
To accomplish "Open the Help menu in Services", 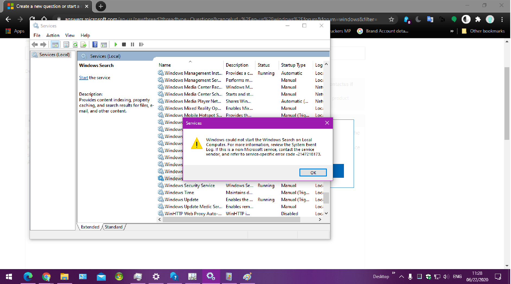I will (85, 35).
